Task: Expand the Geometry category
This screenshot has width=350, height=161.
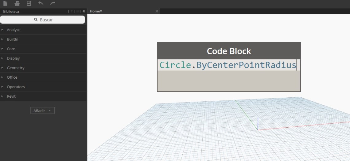Action: 16,68
